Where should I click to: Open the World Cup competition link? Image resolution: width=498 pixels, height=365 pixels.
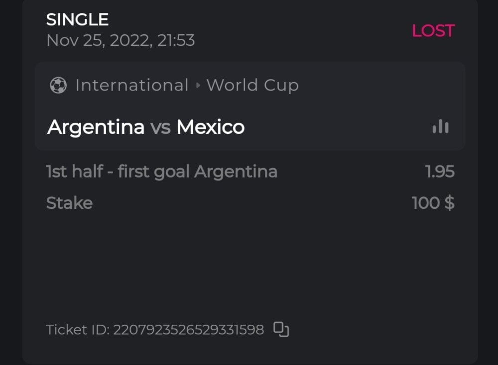pyautogui.click(x=252, y=86)
